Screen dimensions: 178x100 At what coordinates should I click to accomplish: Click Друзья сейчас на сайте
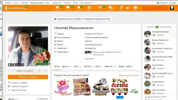point(157,97)
